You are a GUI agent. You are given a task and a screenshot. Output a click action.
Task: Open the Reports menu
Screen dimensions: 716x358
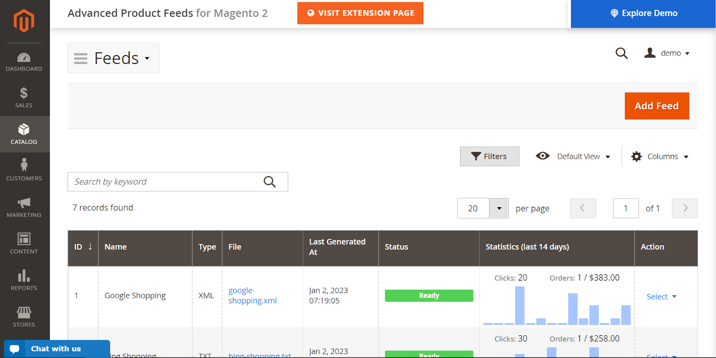click(24, 281)
